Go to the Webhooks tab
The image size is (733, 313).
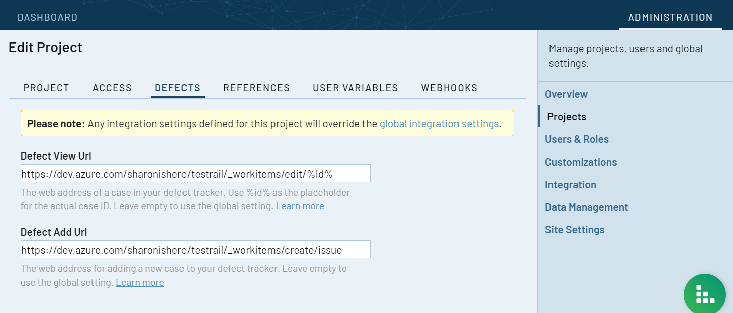point(449,88)
